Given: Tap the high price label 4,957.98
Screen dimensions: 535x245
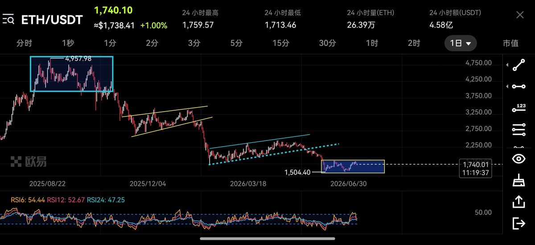Looking at the screenshot, I should point(78,59).
